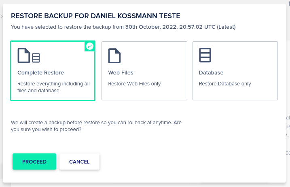290x187 pixels.
Task: Click the gray chevron at the left edge
Action: point(2,17)
